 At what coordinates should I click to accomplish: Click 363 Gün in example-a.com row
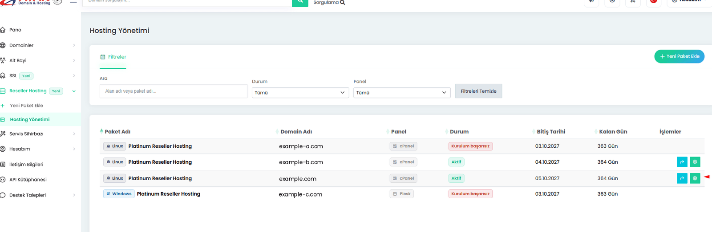click(x=607, y=146)
